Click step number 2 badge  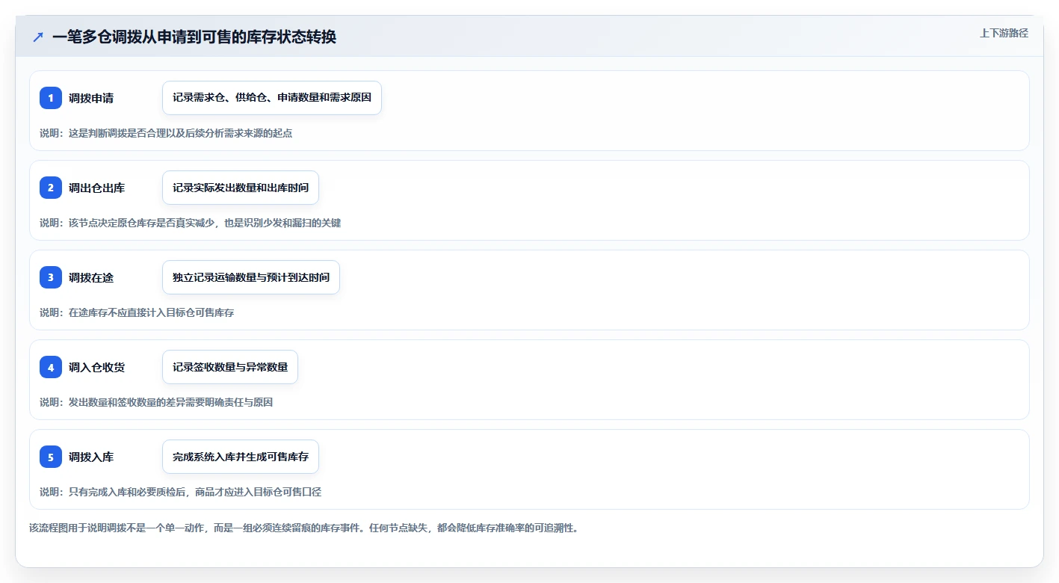51,188
